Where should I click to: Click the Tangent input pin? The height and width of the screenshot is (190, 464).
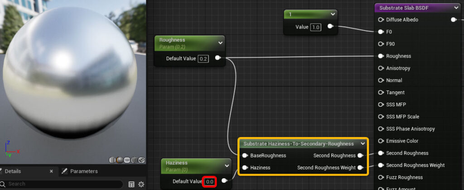381,92
